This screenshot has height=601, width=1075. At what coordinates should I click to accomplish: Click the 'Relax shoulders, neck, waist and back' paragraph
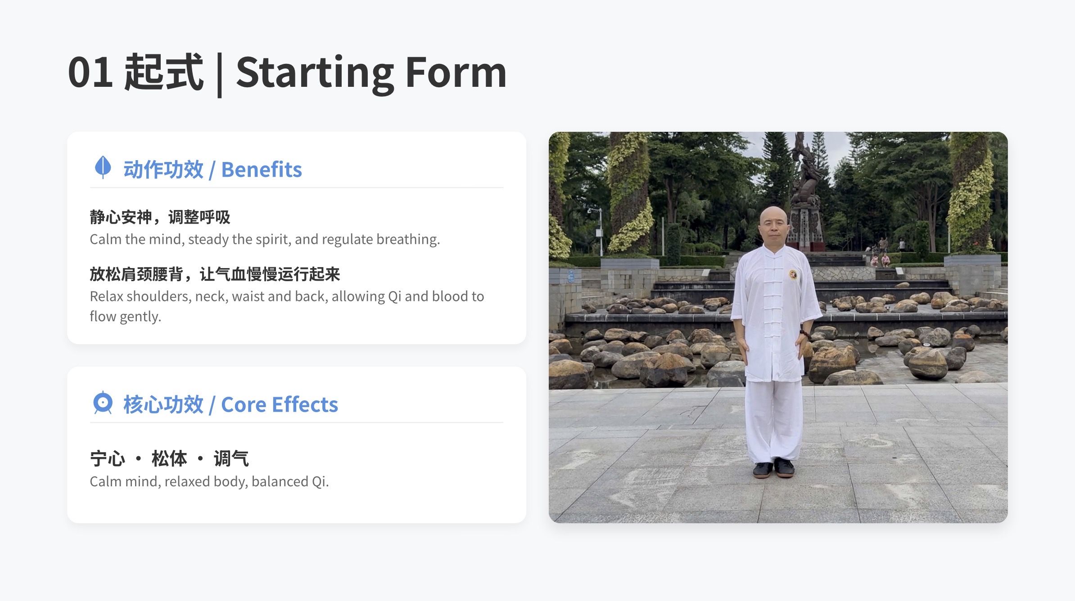coord(287,306)
